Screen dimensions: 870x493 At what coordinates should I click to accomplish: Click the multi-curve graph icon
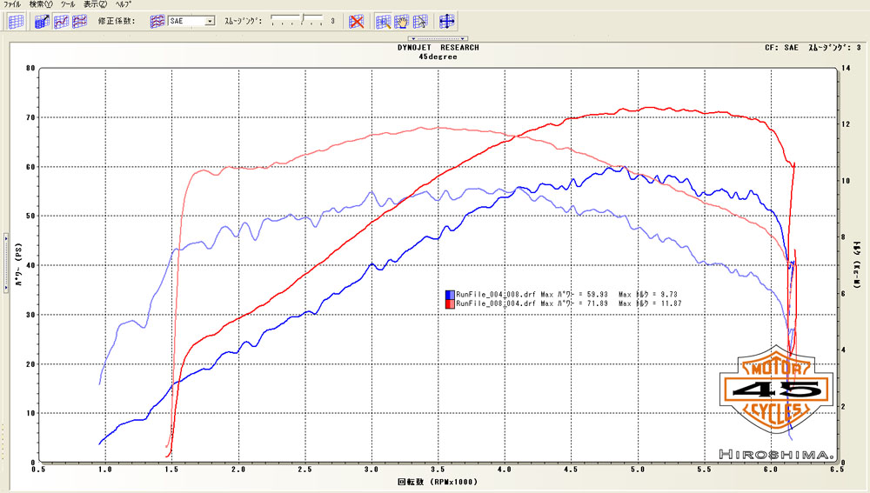coord(77,21)
